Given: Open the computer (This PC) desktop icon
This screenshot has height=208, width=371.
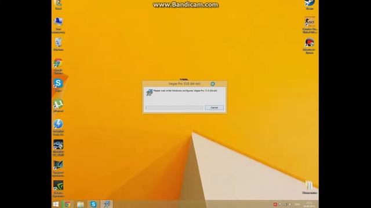Looking at the screenshot, I should pyautogui.click(x=58, y=25).
